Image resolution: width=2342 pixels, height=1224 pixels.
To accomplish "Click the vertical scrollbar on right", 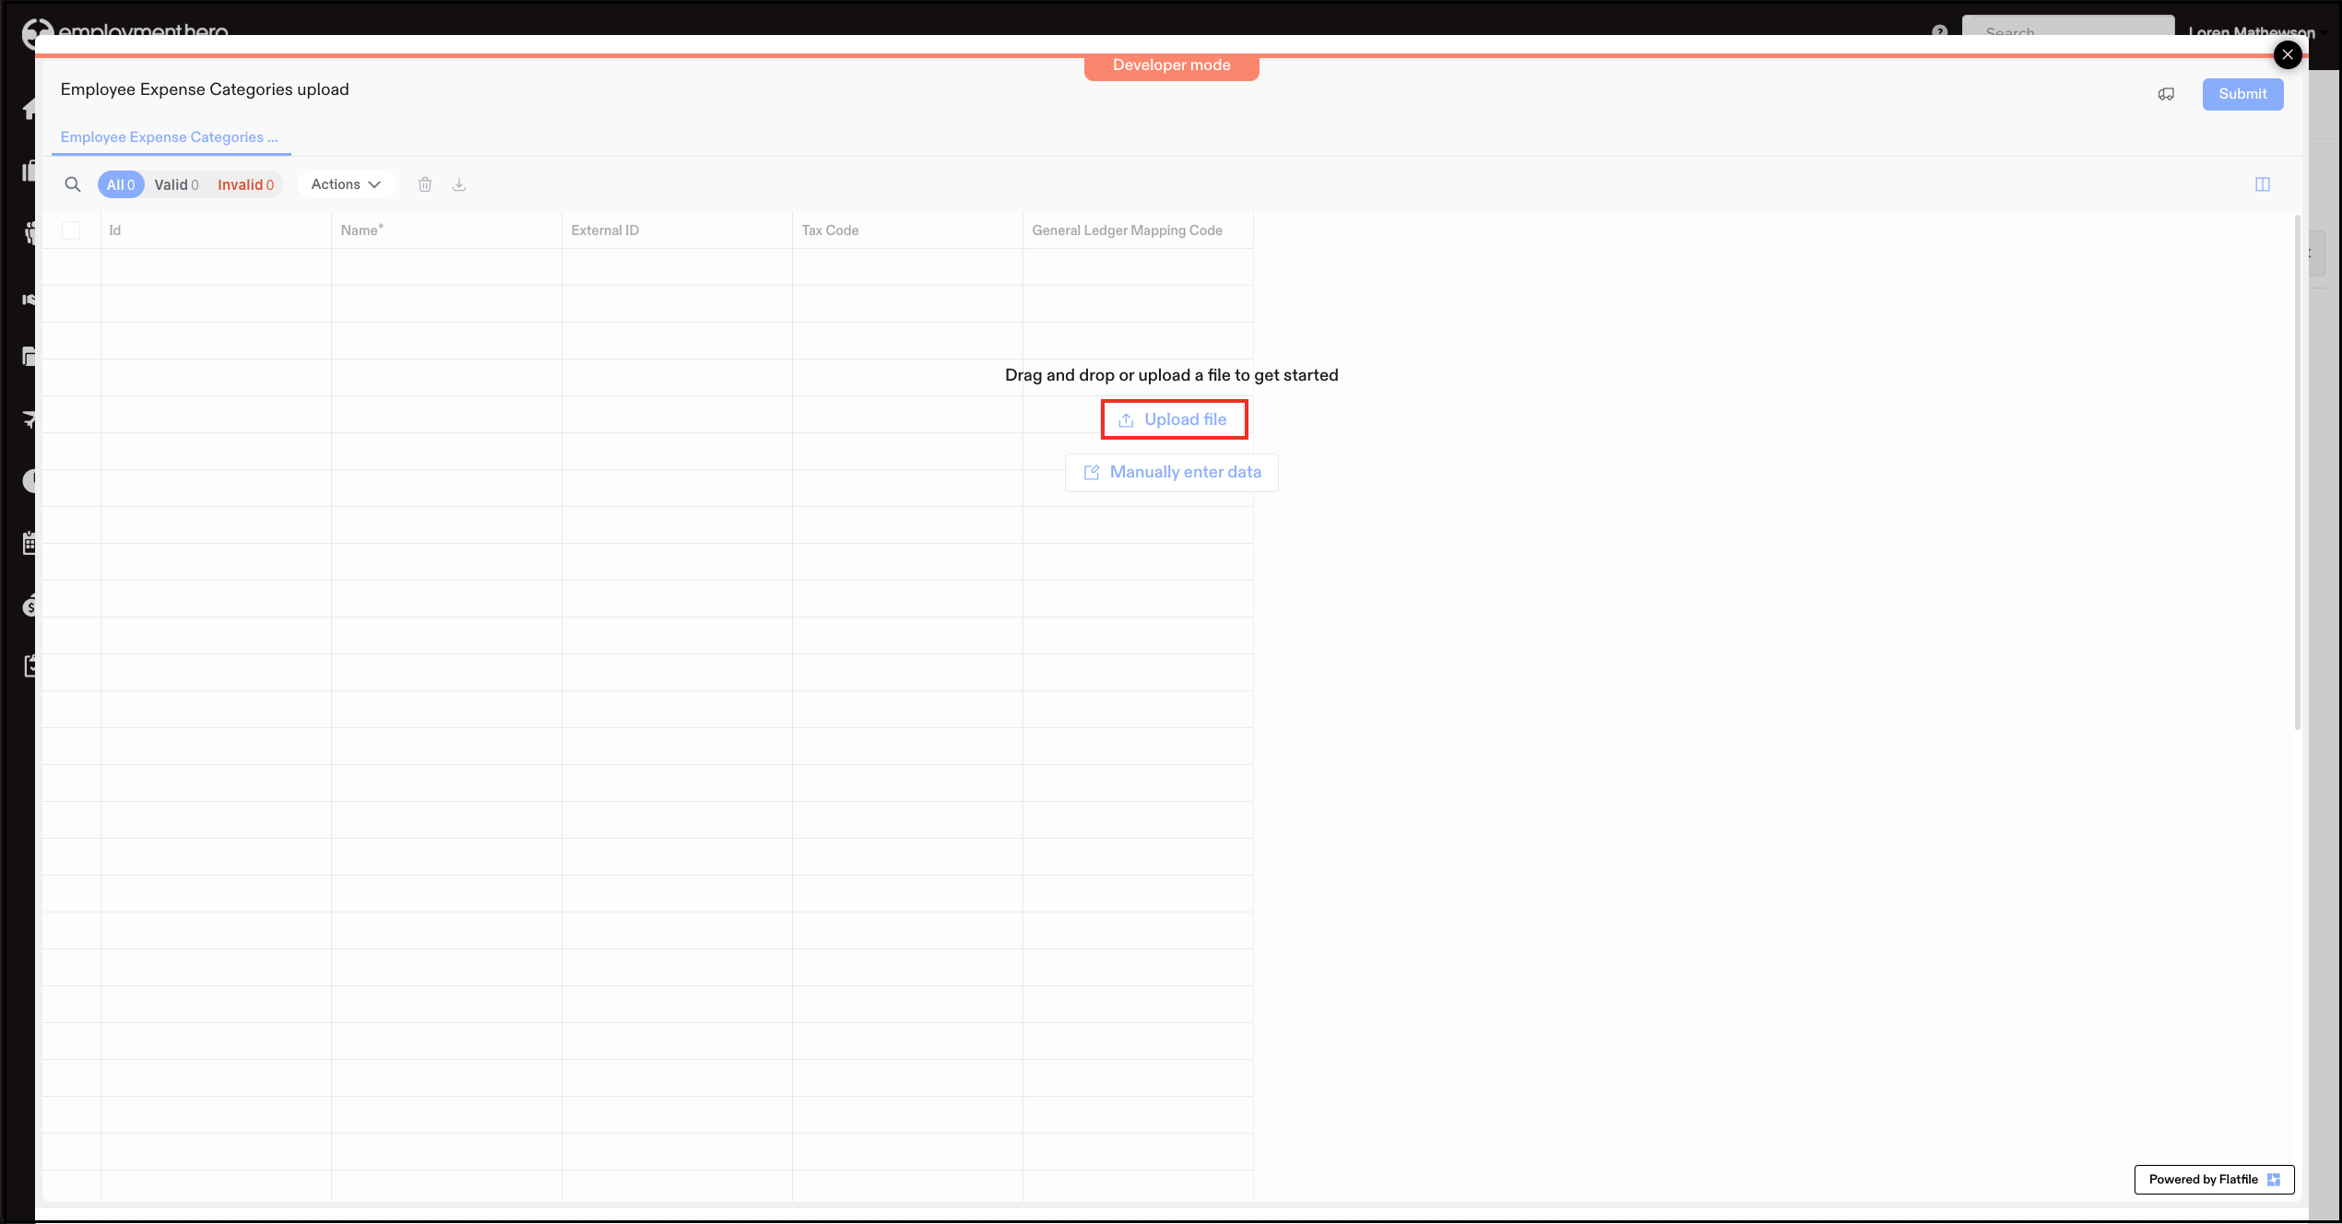I will (x=2297, y=470).
